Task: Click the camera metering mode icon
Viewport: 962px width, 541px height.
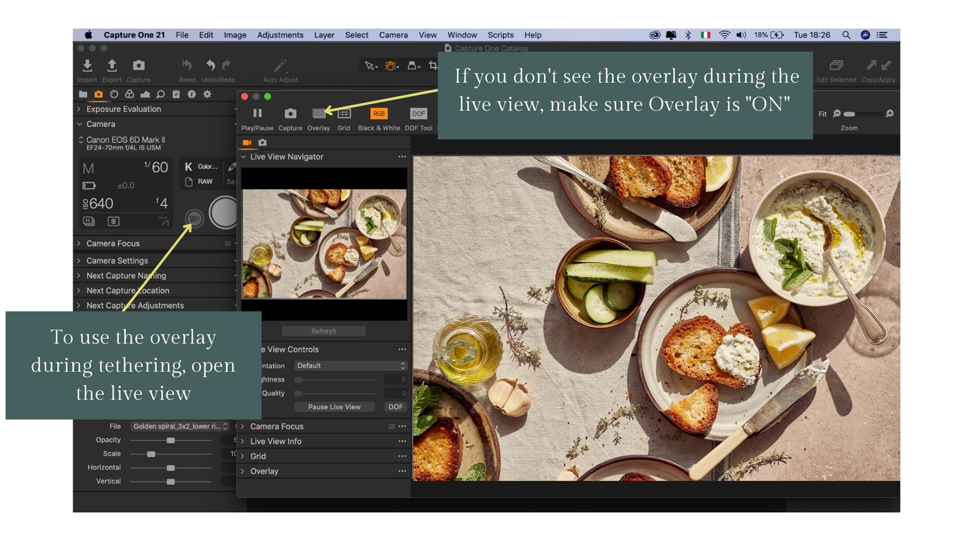Action: [x=114, y=221]
